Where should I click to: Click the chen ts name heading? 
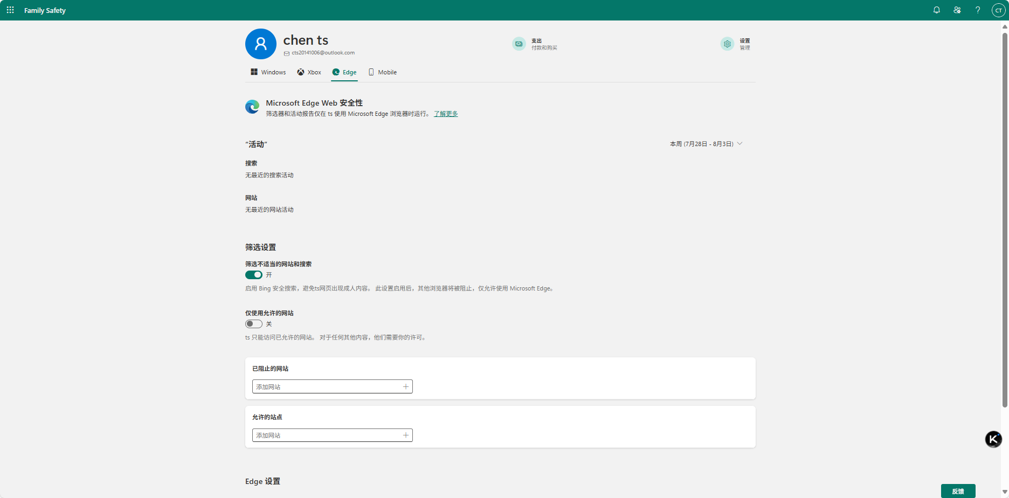pyautogui.click(x=306, y=40)
